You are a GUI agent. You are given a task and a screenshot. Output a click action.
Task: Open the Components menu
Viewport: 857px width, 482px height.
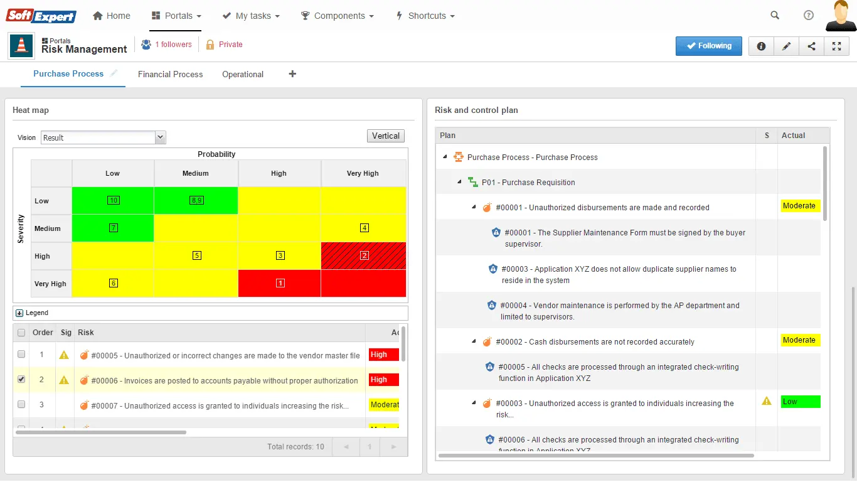(338, 16)
